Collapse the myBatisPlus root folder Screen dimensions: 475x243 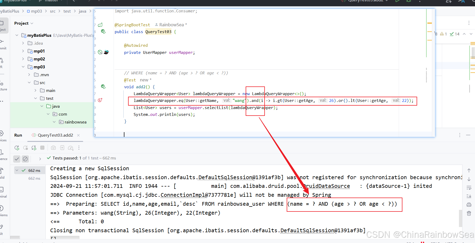click(x=17, y=35)
